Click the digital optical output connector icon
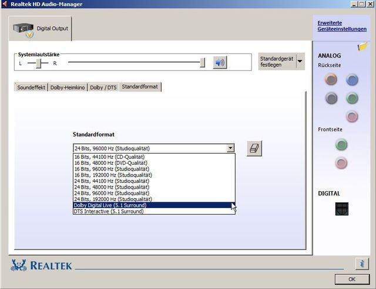Viewport: 376px width, 289px height. (x=342, y=209)
